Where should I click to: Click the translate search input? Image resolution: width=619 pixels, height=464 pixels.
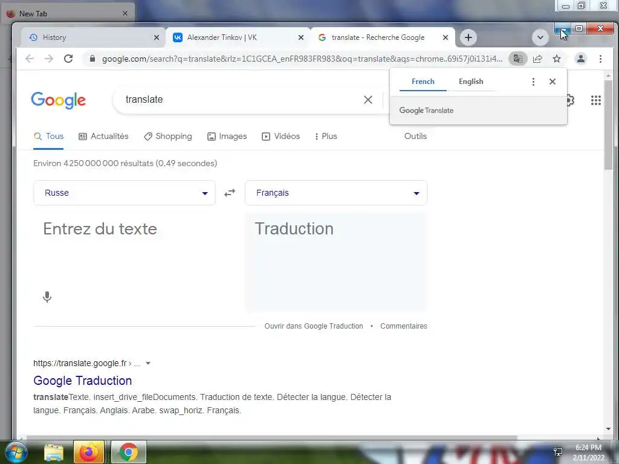point(241,100)
